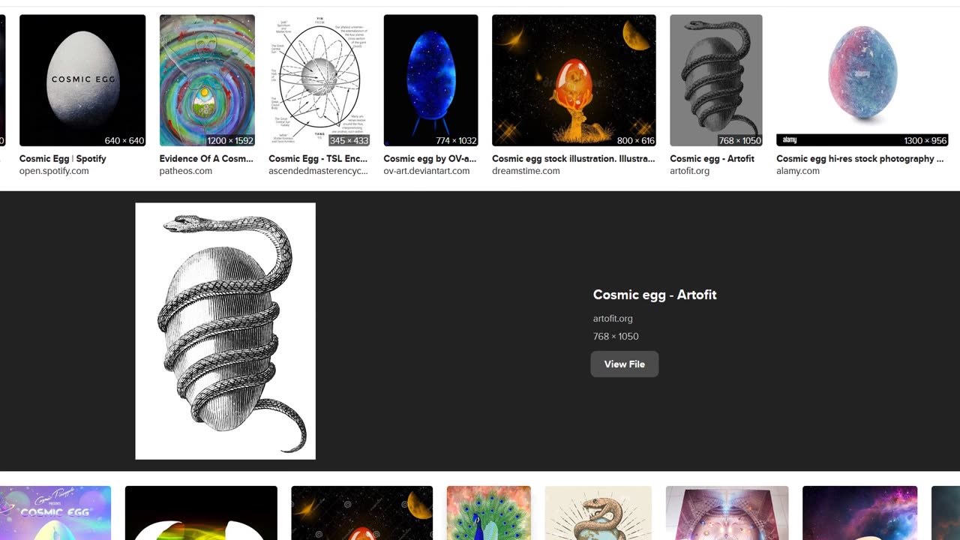Click the 345 × 433 size label
Viewport: 960px width, 540px height.
point(349,140)
